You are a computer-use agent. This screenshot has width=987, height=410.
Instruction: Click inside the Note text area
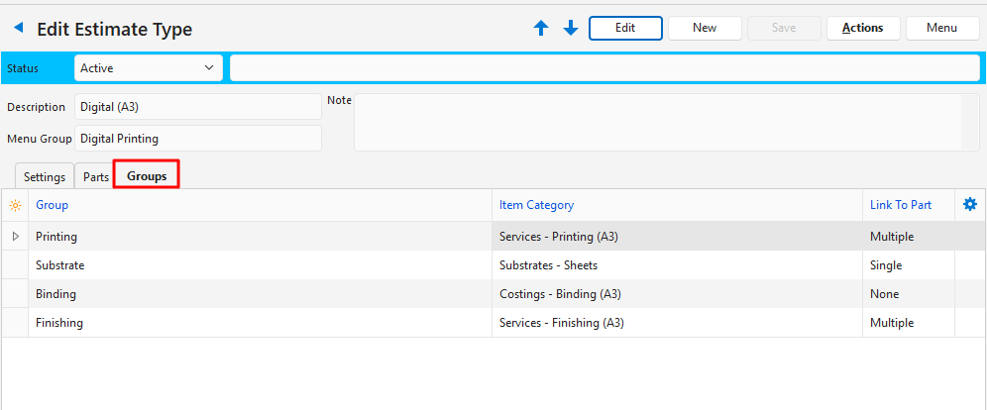[x=654, y=123]
